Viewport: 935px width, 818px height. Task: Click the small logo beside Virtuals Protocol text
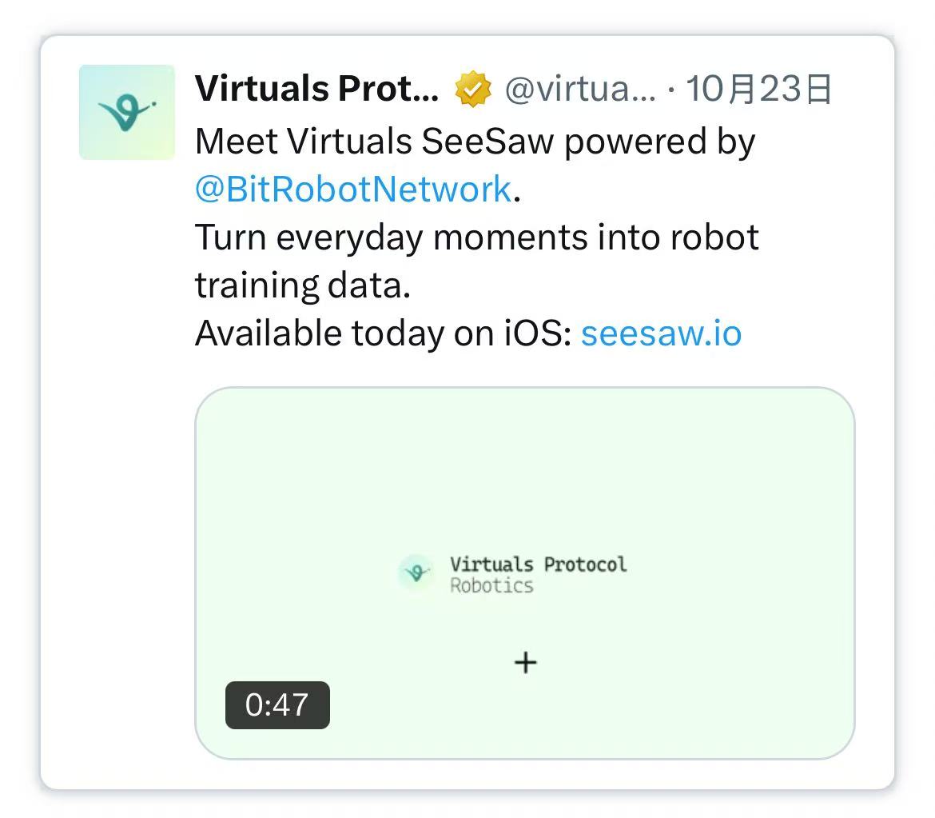pos(416,573)
